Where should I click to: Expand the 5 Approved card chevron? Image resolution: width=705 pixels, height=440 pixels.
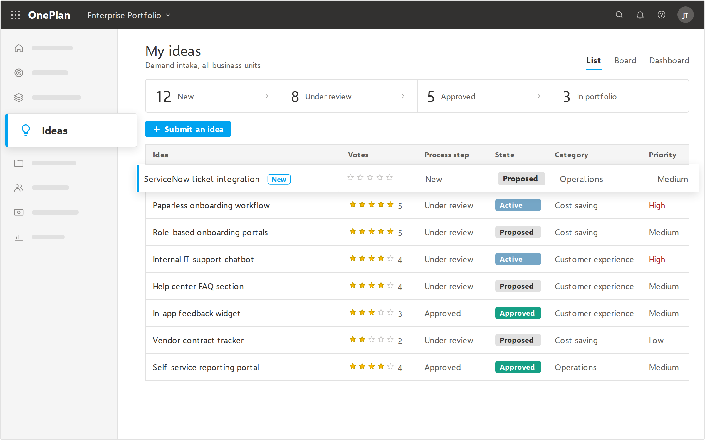click(539, 96)
